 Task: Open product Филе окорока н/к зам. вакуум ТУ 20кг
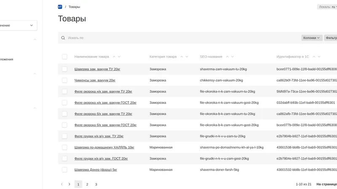click(103, 91)
